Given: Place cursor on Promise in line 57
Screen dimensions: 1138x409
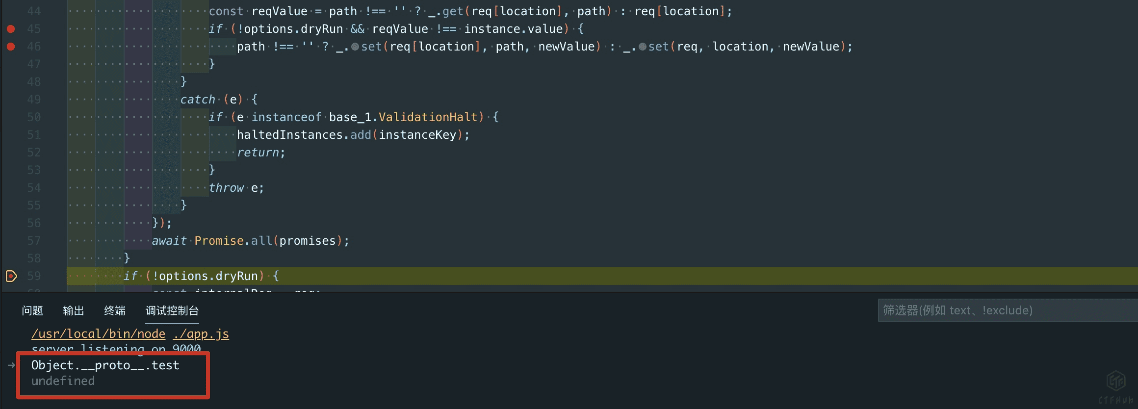Looking at the screenshot, I should point(219,241).
